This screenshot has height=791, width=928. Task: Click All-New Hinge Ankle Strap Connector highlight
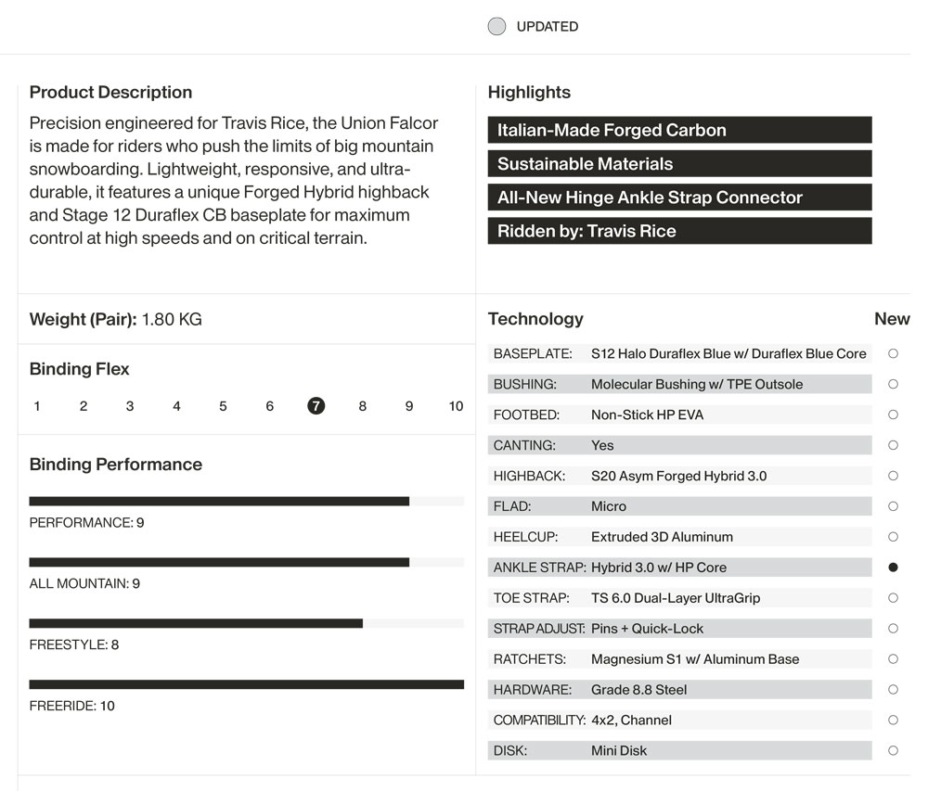click(679, 198)
